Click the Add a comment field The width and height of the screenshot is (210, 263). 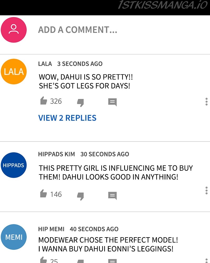pyautogui.click(x=78, y=30)
